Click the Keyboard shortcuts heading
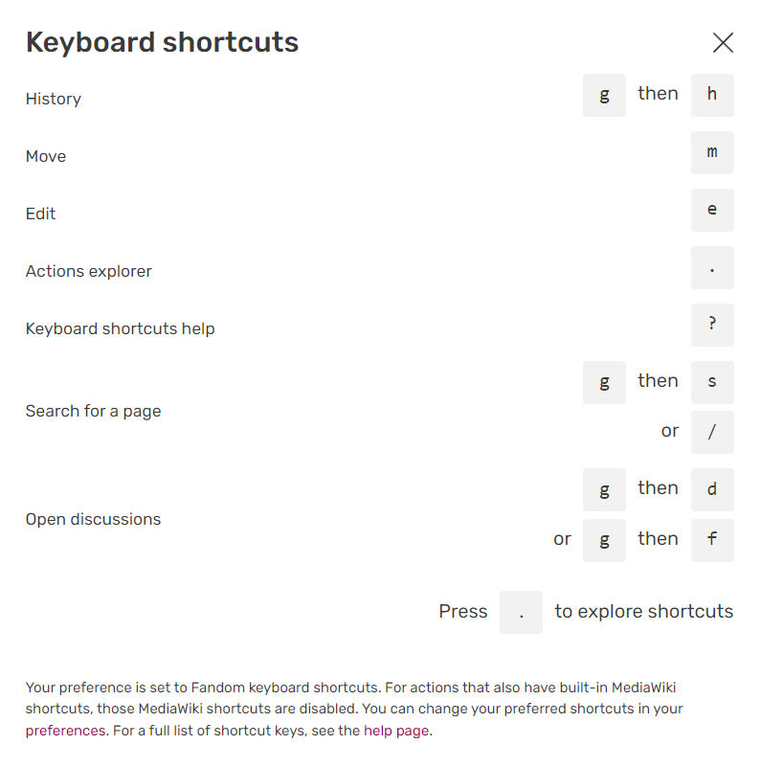 [162, 43]
